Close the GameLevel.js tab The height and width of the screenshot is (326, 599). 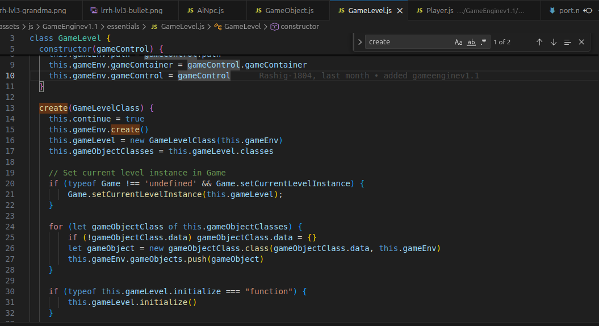pyautogui.click(x=400, y=11)
